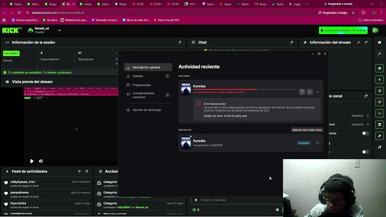Click juanpalinares in activity feed
Image resolution: width=386 pixels, height=217 pixels.
point(20,193)
